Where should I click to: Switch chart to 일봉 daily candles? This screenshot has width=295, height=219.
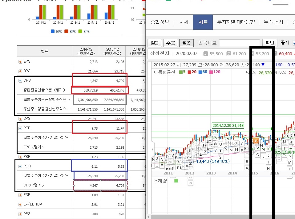pos(155,43)
